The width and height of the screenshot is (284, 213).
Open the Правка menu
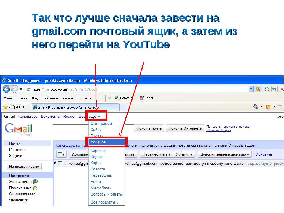[22, 98]
